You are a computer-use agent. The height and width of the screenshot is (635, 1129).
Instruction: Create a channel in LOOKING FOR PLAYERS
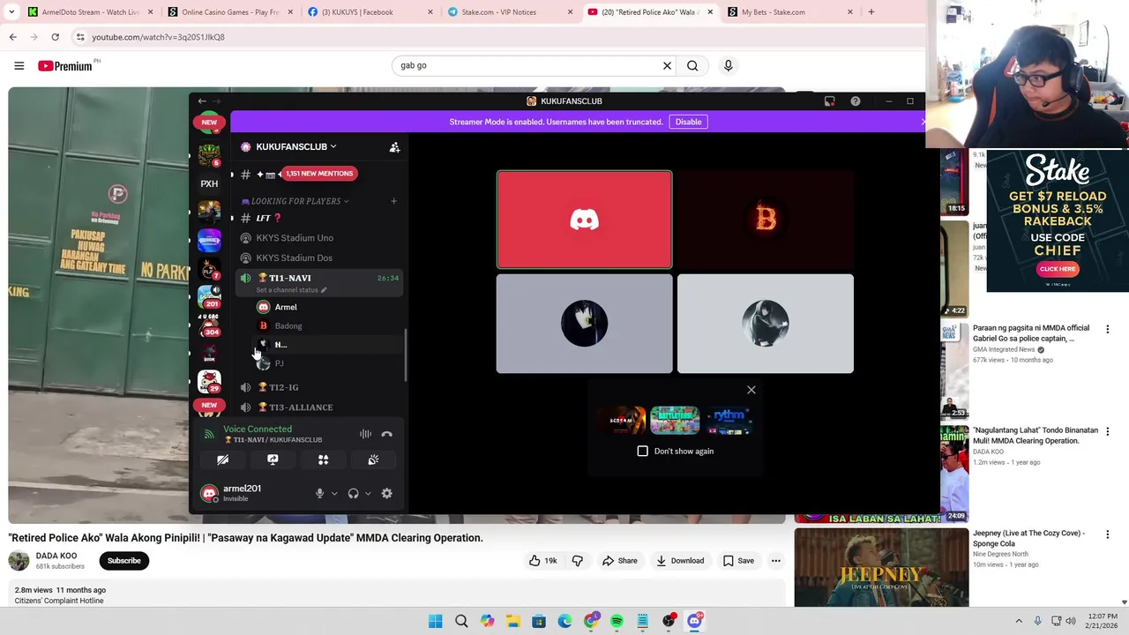click(393, 201)
